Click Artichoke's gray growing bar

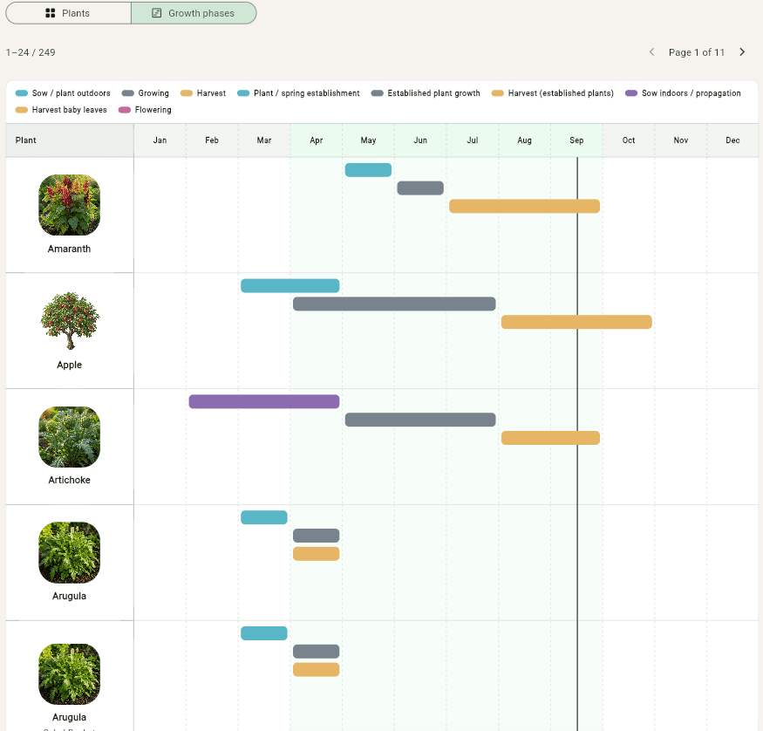point(420,420)
